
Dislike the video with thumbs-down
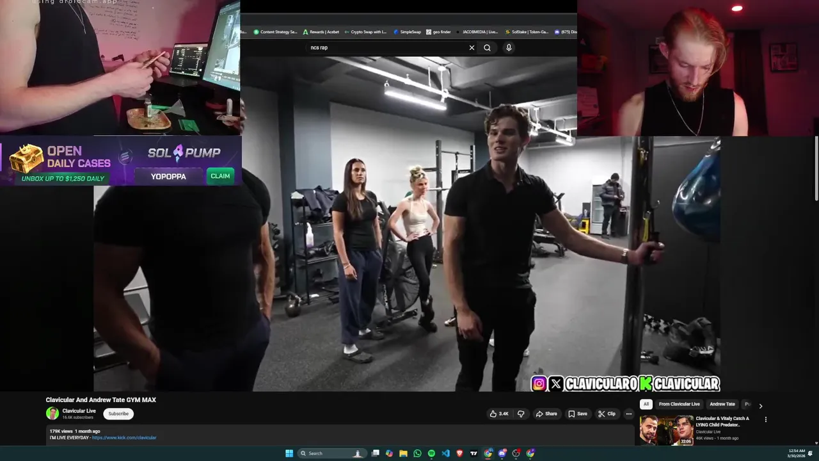click(x=521, y=414)
